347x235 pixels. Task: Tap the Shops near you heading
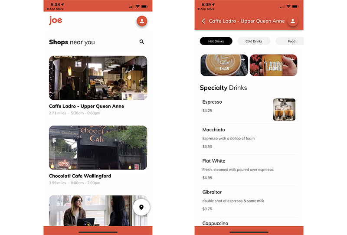click(72, 42)
